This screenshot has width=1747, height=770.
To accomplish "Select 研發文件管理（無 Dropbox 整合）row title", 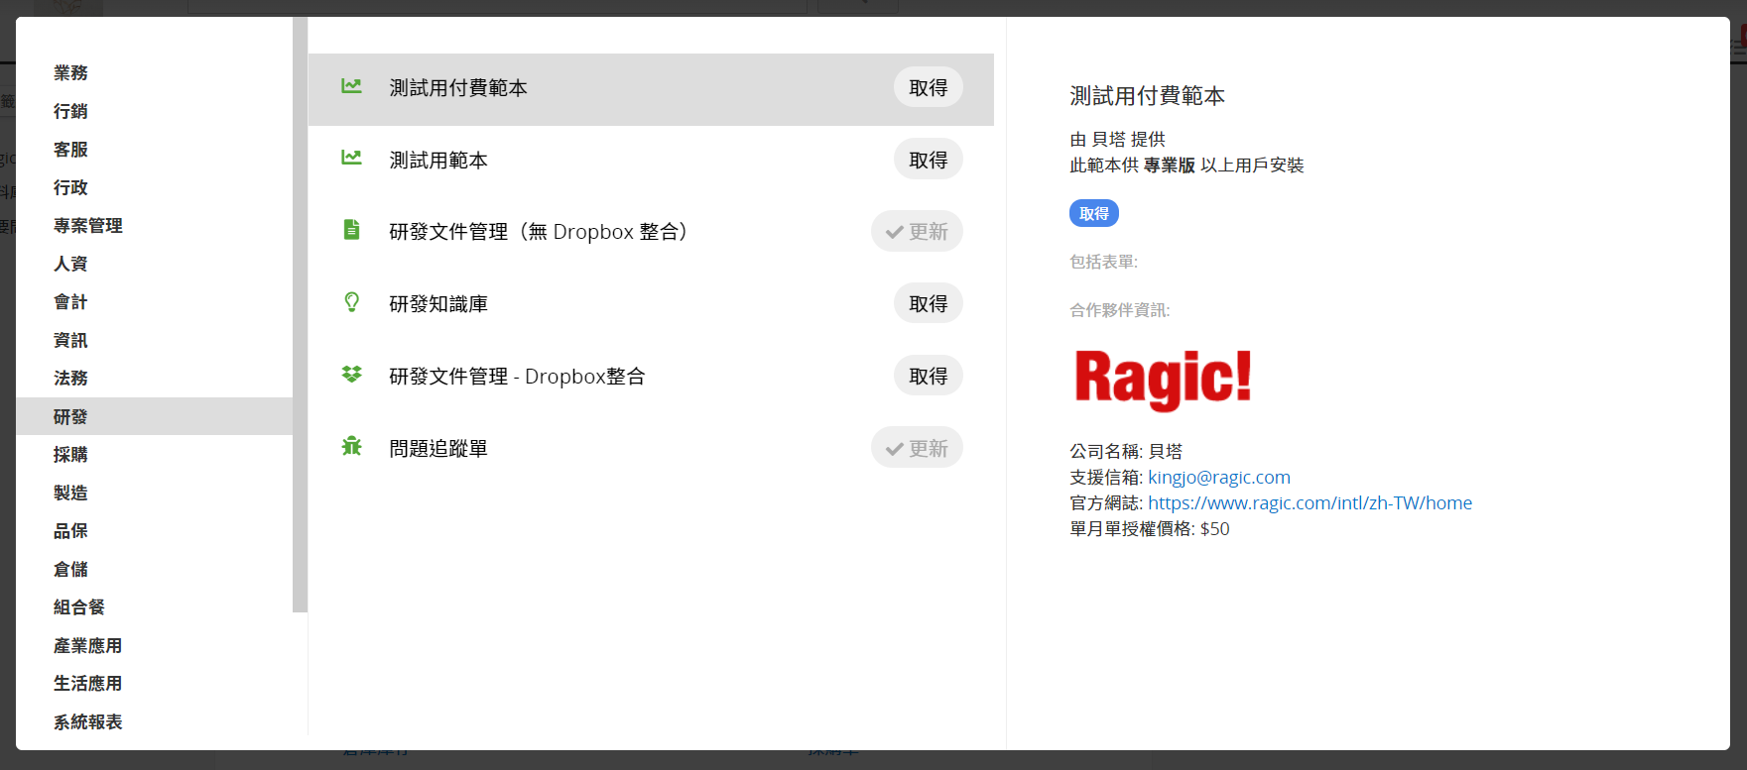I will pyautogui.click(x=539, y=231).
